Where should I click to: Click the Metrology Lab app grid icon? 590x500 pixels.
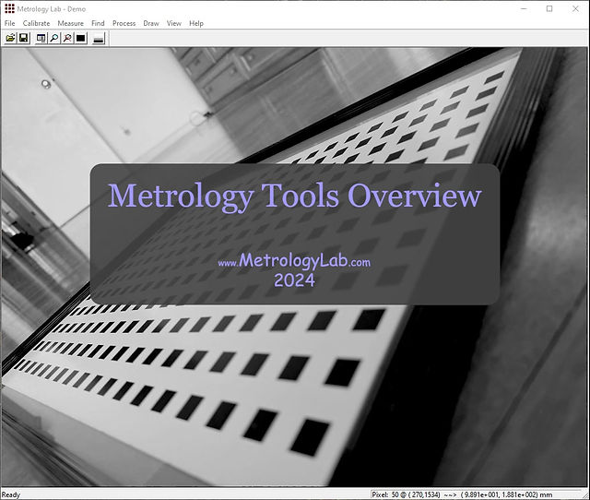coord(9,8)
